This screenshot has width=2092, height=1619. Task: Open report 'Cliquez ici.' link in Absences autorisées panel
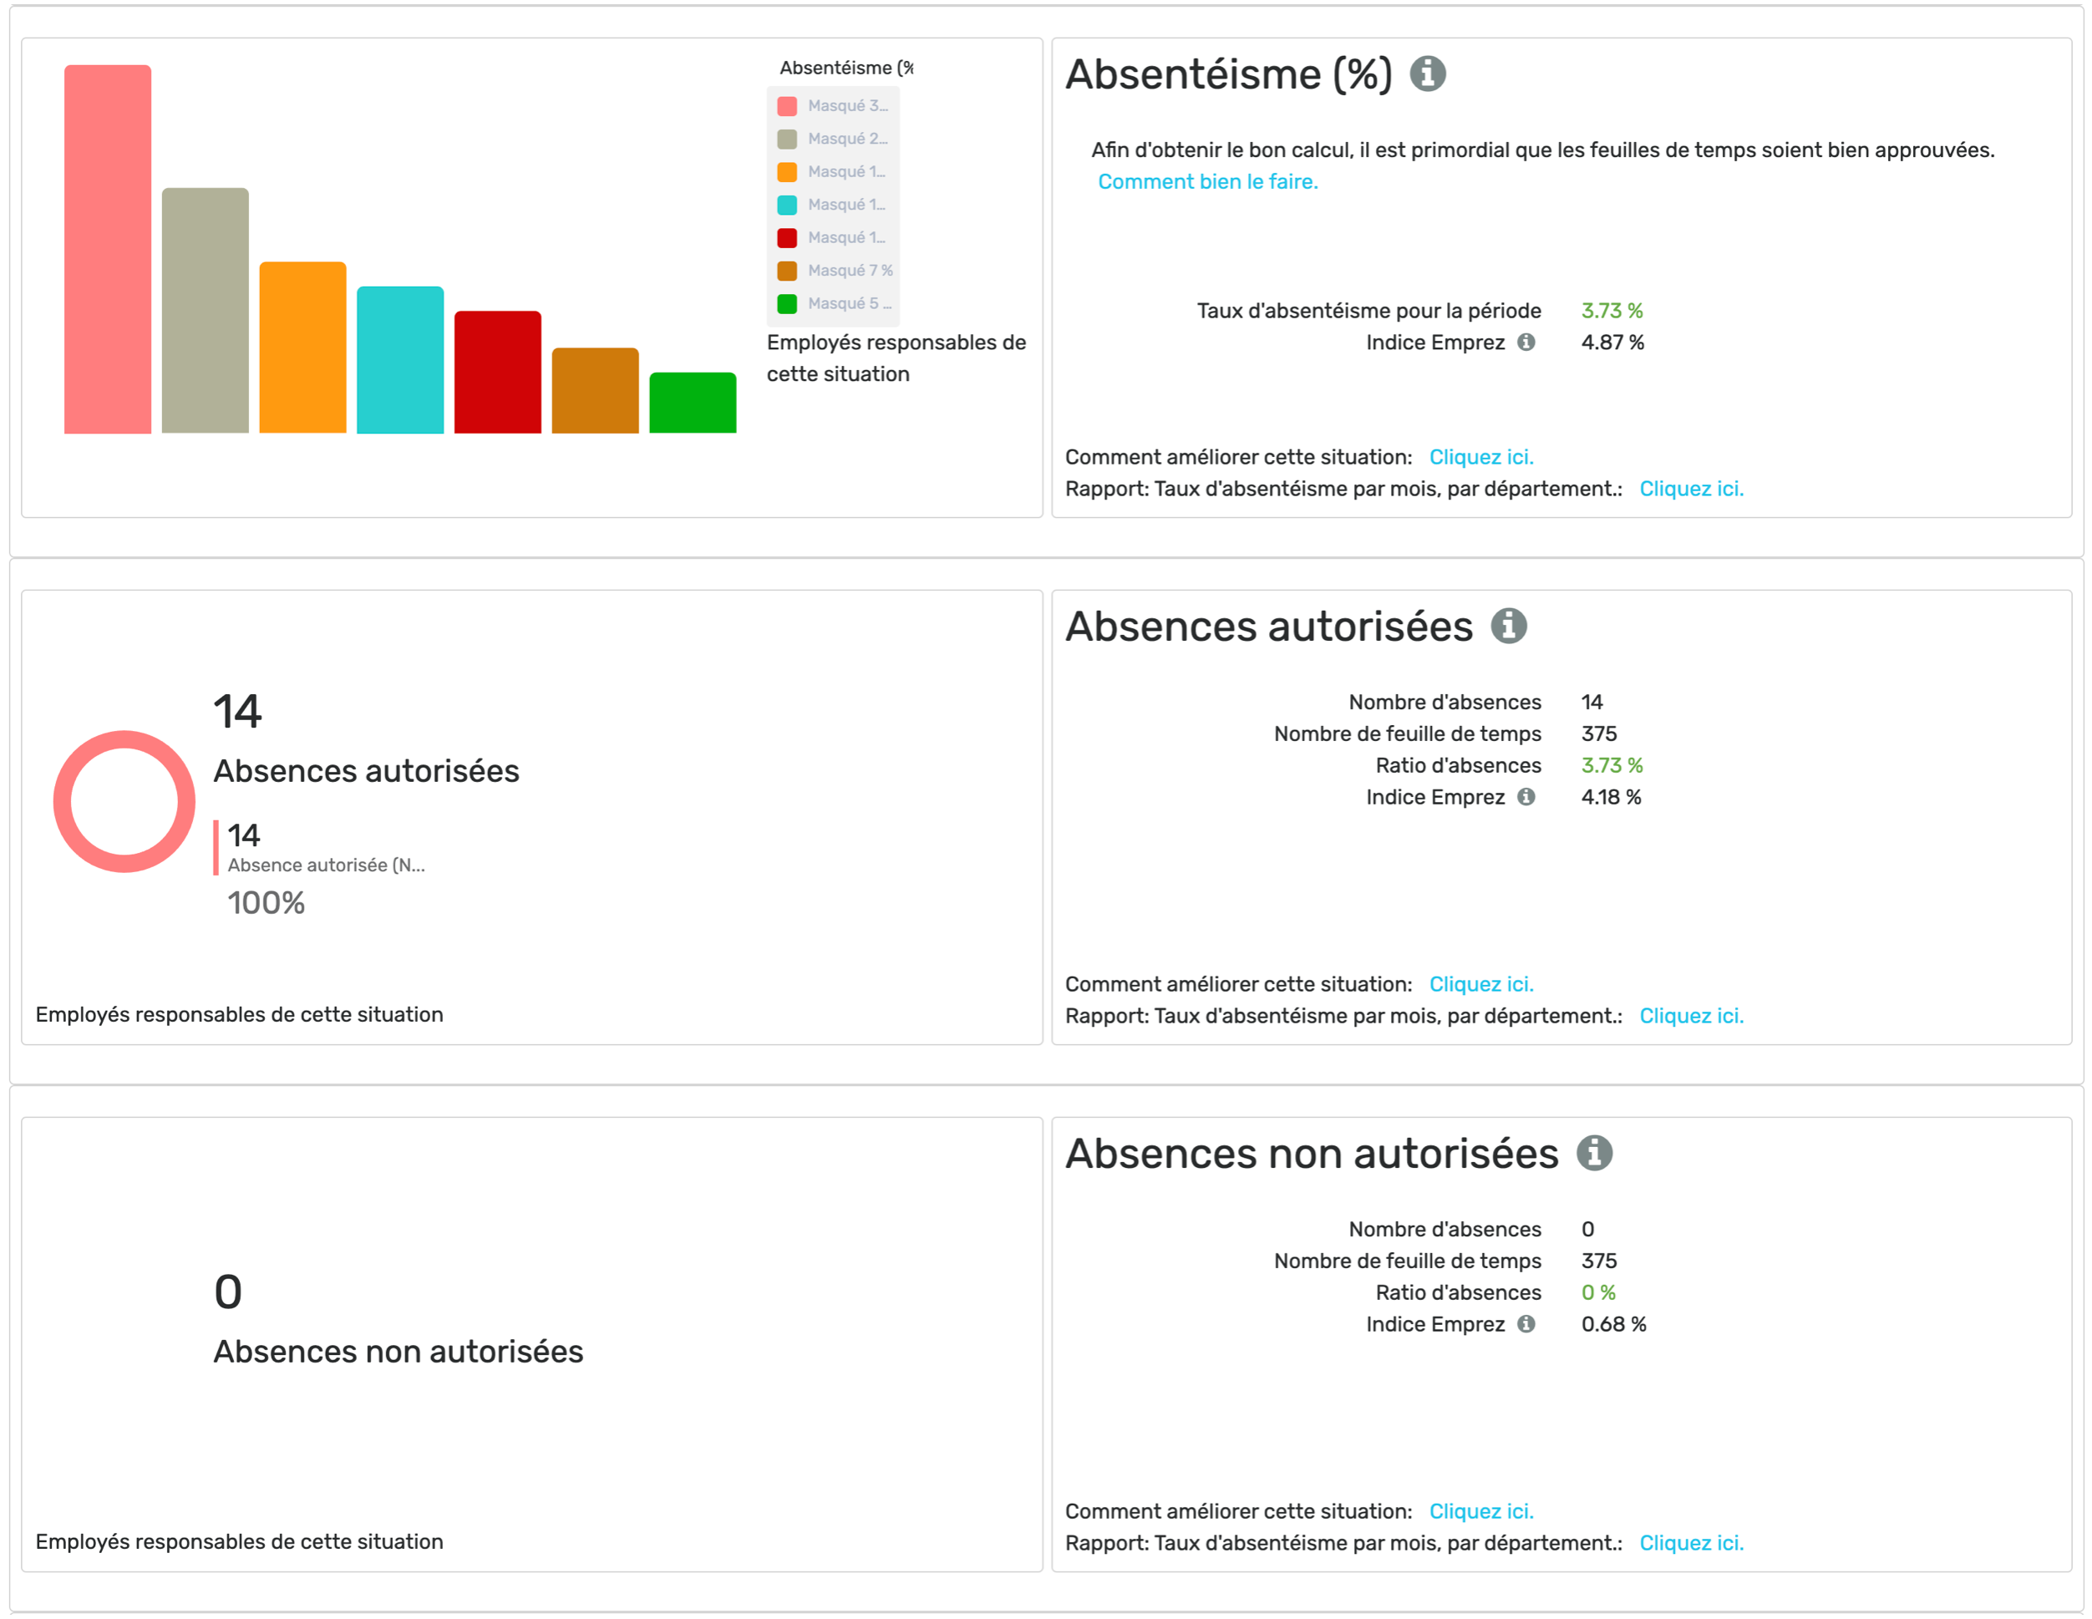pyautogui.click(x=1691, y=1016)
